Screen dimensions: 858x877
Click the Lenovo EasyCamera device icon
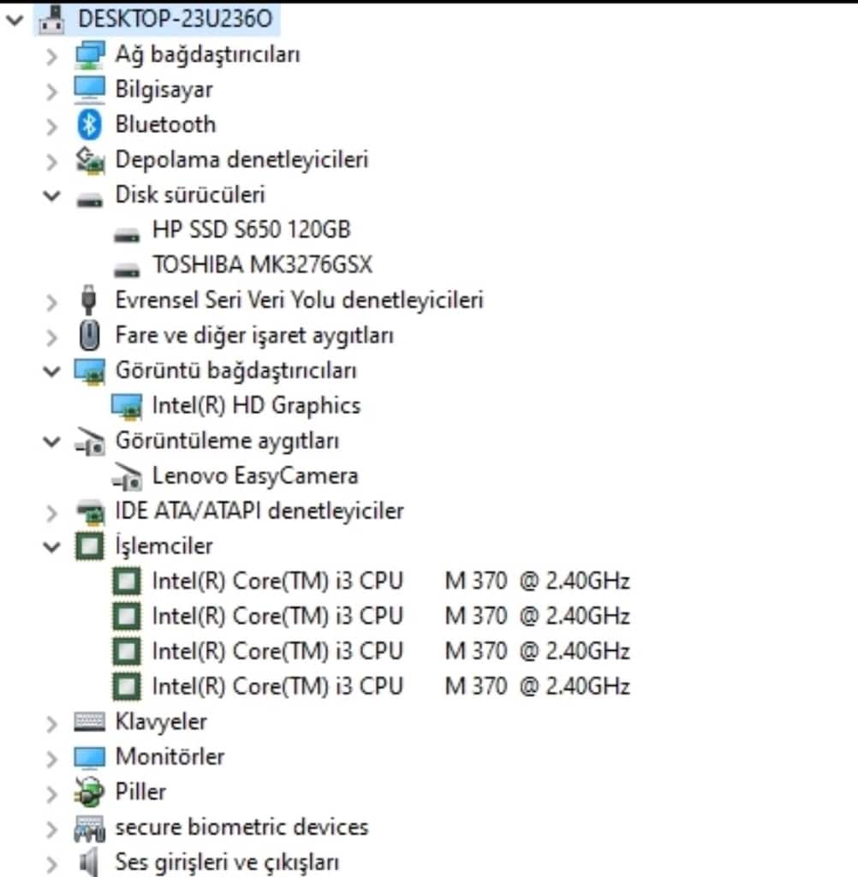click(x=127, y=477)
